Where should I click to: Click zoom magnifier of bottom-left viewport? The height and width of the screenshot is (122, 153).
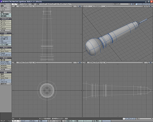tap(77, 62)
